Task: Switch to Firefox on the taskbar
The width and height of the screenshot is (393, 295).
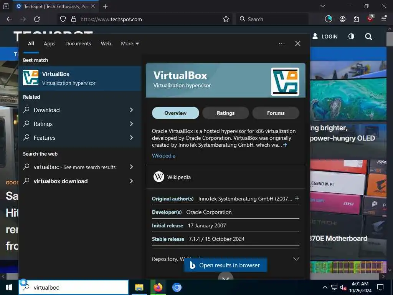Action: (x=158, y=287)
